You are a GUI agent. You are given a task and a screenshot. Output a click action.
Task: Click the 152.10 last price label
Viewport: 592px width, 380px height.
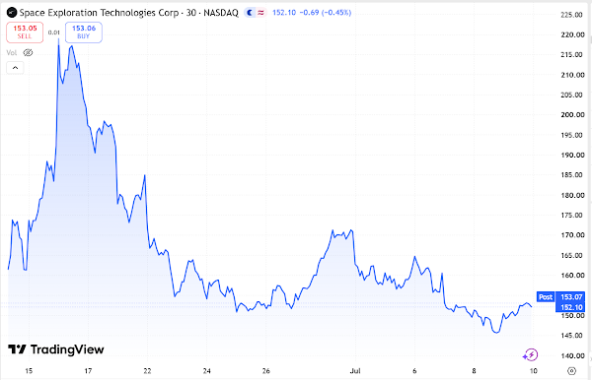571,307
